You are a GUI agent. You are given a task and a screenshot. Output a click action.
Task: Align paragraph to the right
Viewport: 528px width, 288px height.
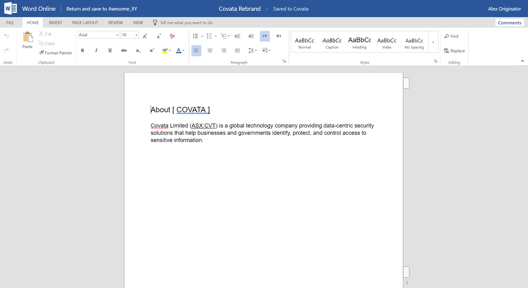(224, 50)
